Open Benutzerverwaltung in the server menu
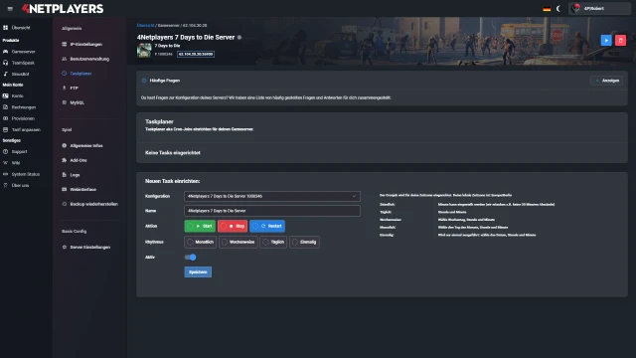This screenshot has height=358, width=636. [85, 59]
